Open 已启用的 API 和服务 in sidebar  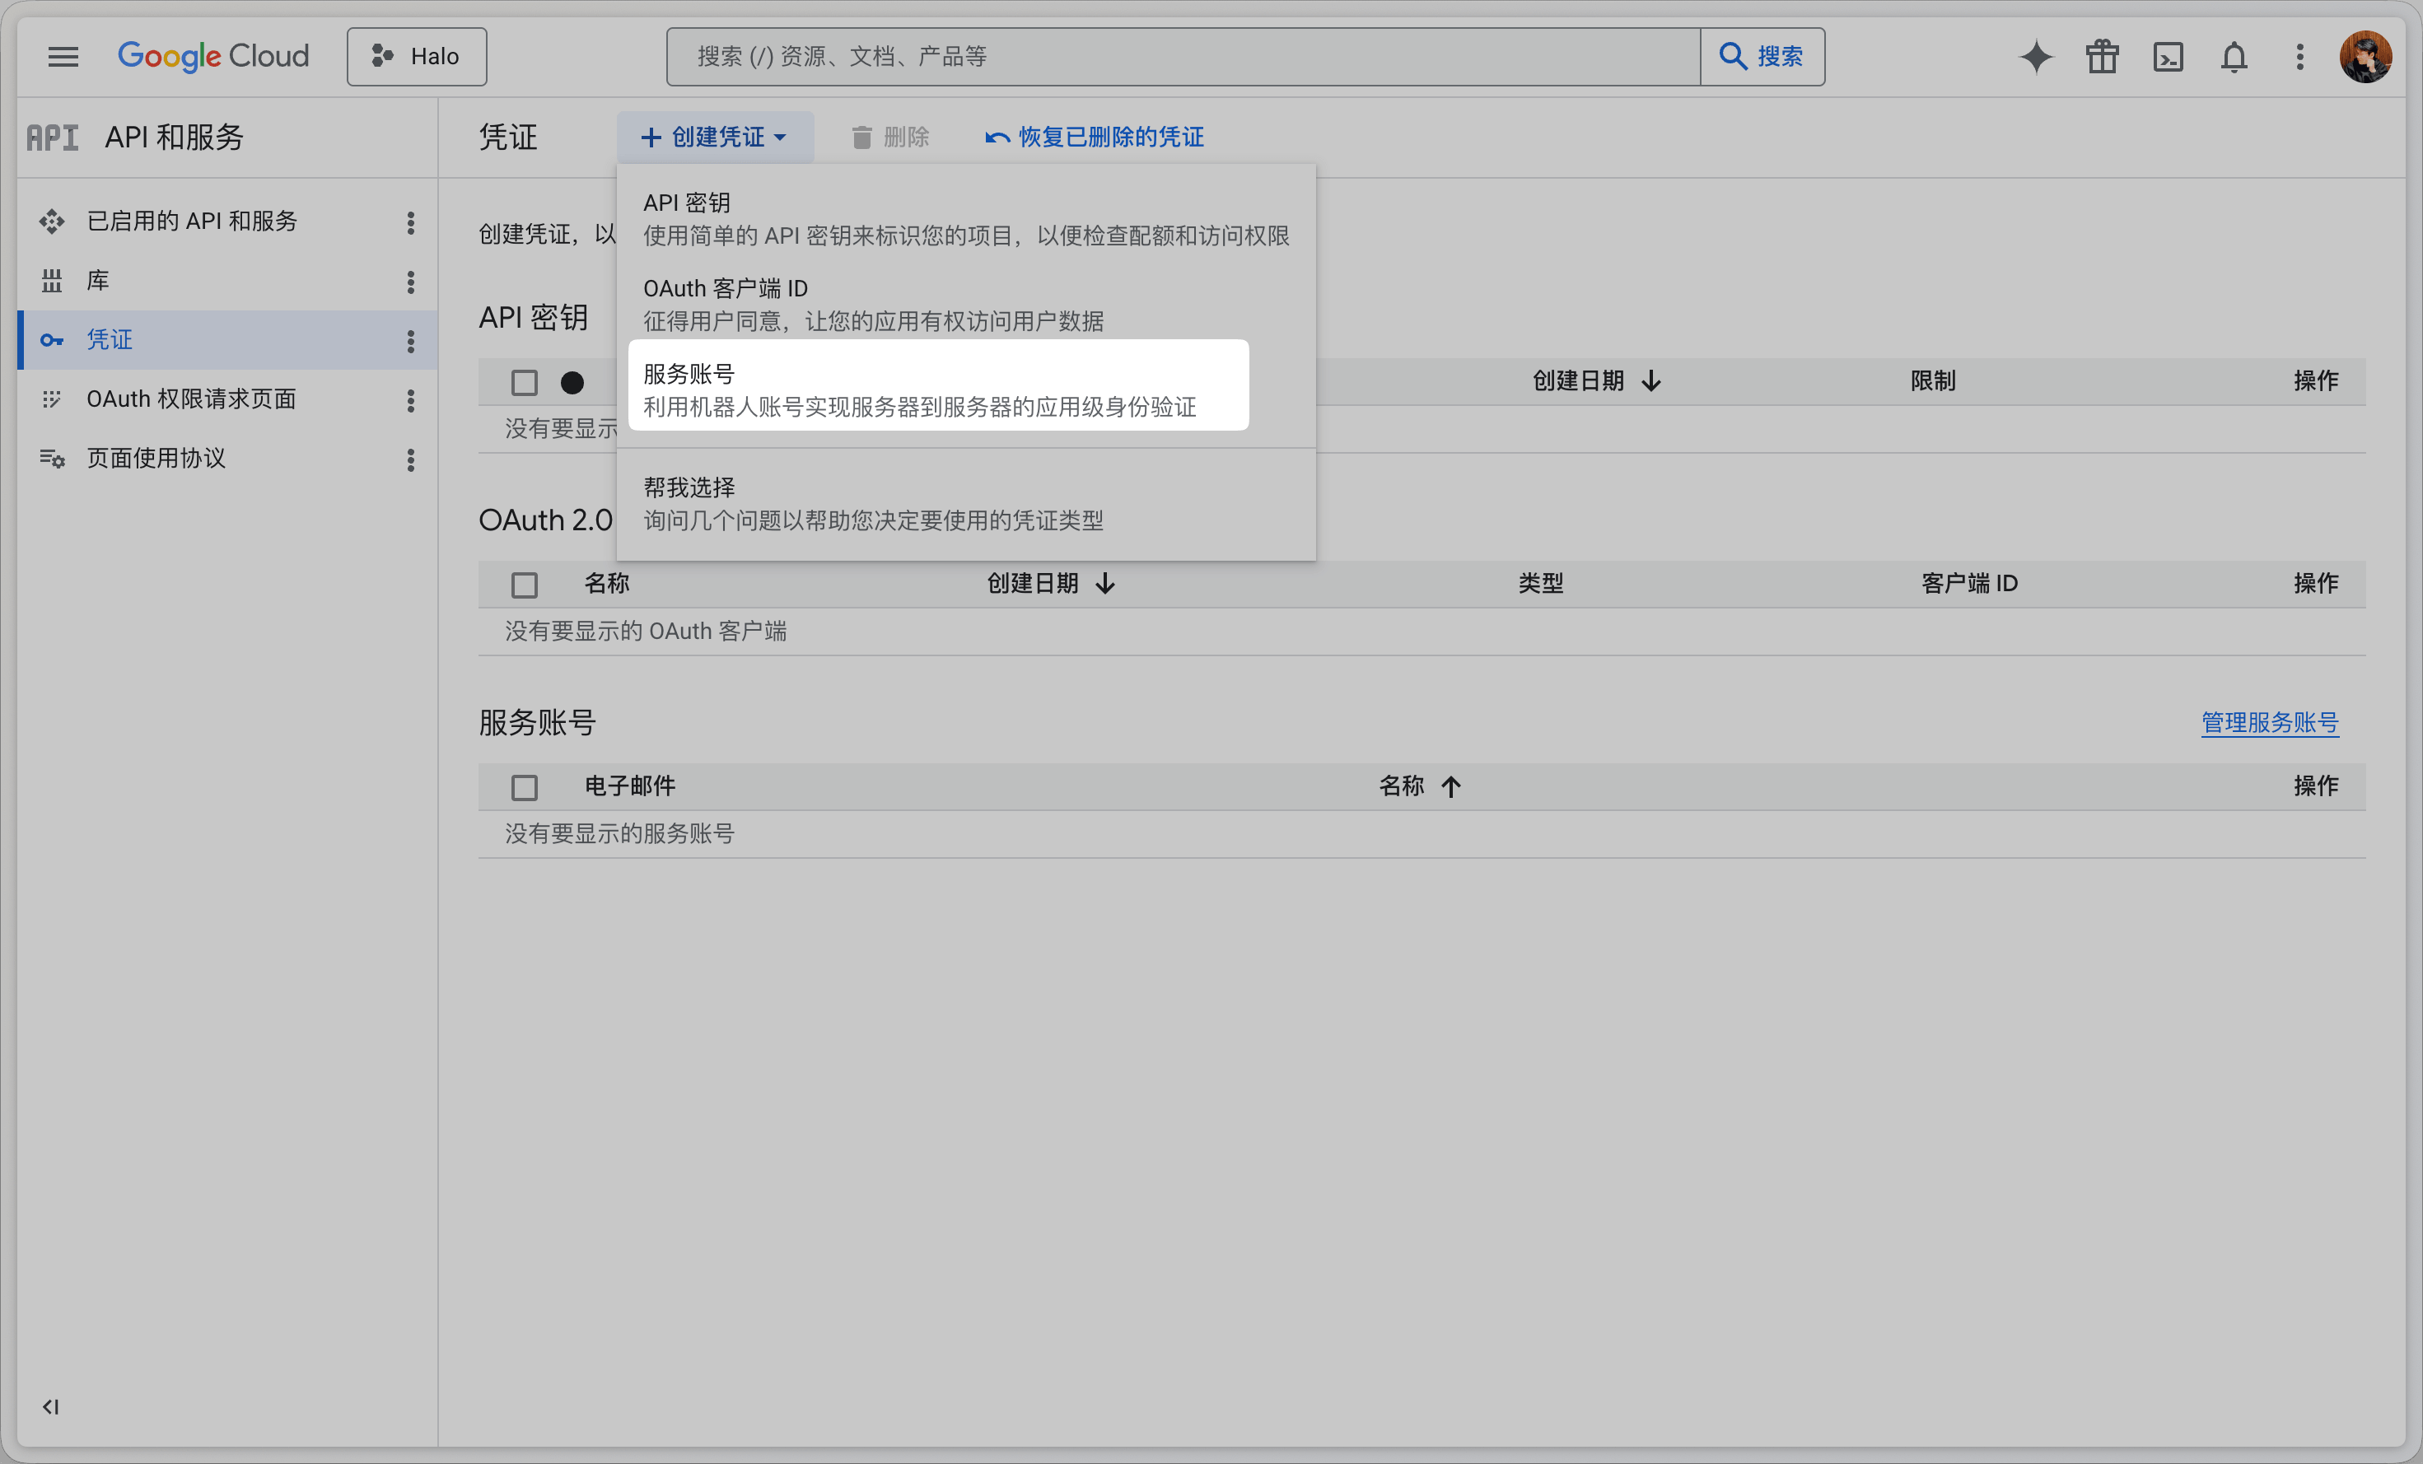pos(192,221)
